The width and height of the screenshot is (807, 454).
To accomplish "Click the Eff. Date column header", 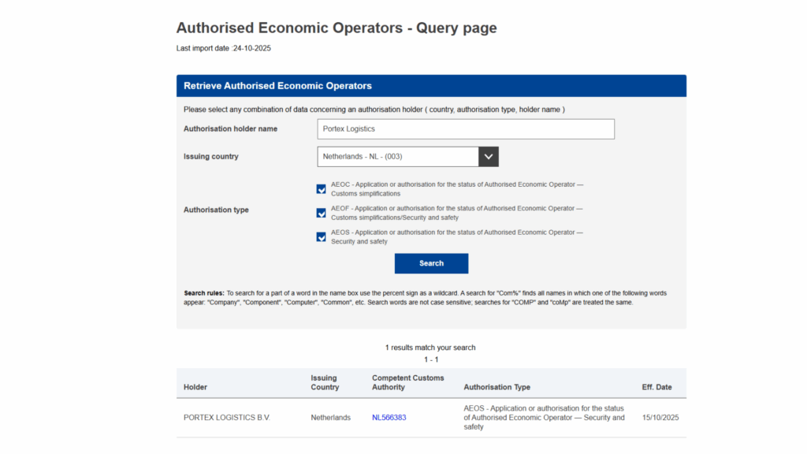I will pyautogui.click(x=659, y=387).
